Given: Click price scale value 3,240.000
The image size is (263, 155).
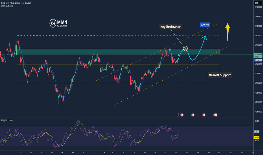Looking at the screenshot, I should tap(258, 112).
